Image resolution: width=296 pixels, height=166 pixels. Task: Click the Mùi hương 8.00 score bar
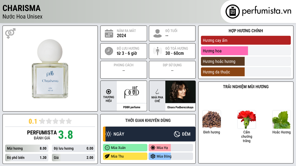[x=27, y=148]
